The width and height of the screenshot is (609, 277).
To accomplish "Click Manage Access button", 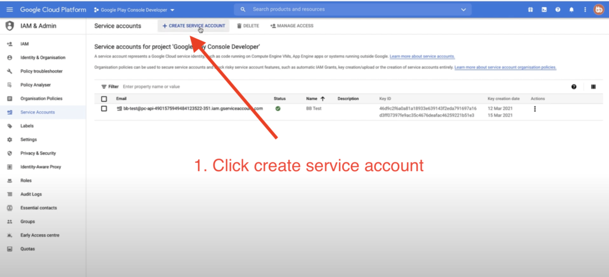I will coord(291,26).
